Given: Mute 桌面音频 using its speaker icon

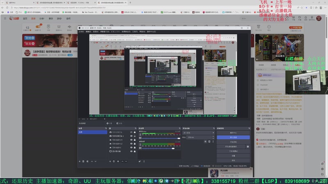Looking at the screenshot, I should [140, 148].
